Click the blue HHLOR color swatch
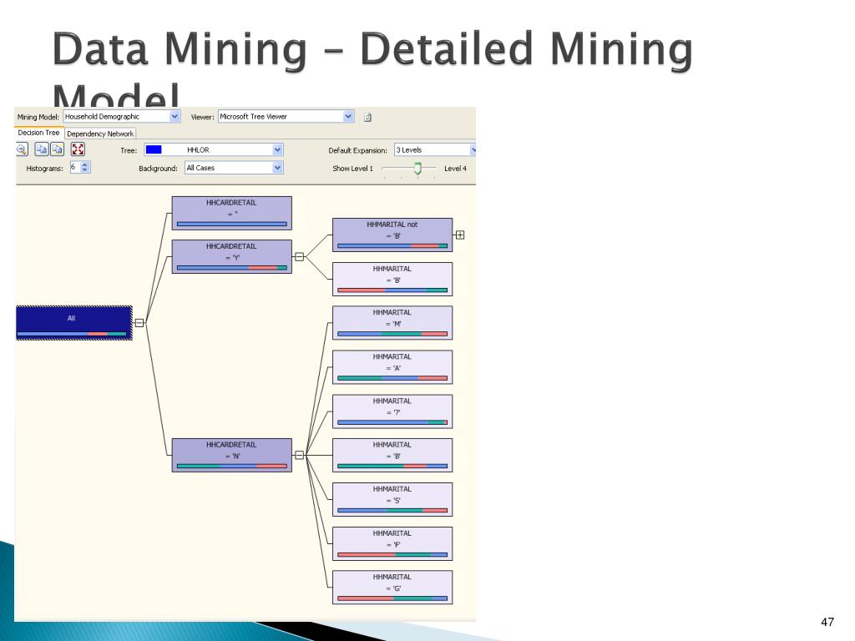The width and height of the screenshot is (855, 641). (154, 150)
